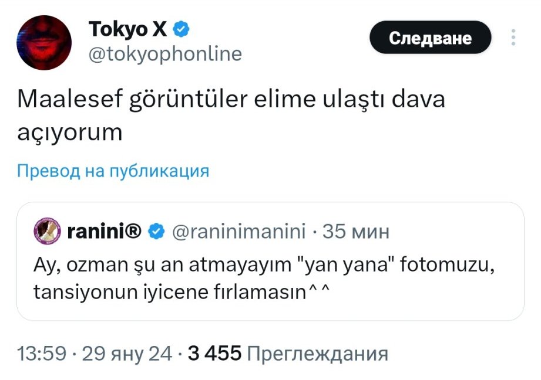Open quoted tweet text starting 'Ay, ozman'
The height and width of the screenshot is (380, 541).
pos(264,279)
